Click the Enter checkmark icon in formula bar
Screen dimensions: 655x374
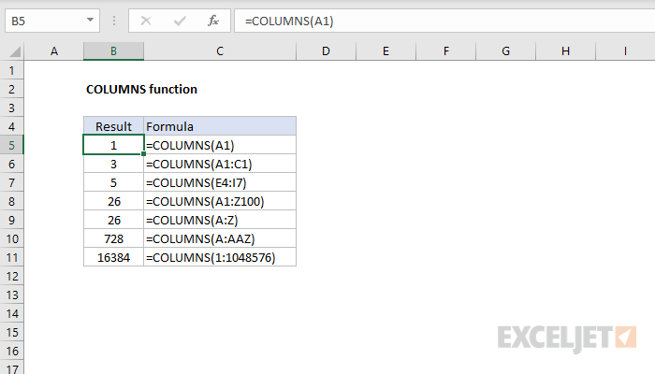point(178,21)
